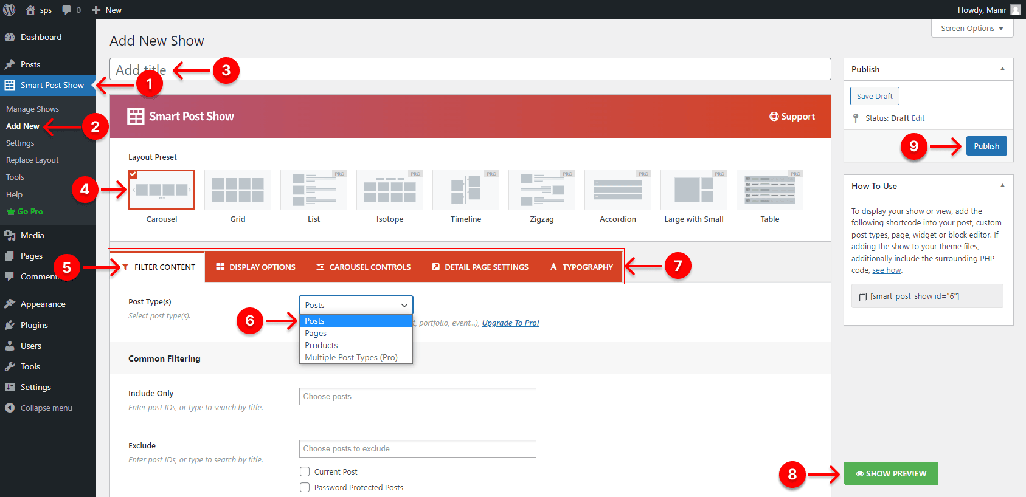Click the green Show Preview button

[891, 473]
